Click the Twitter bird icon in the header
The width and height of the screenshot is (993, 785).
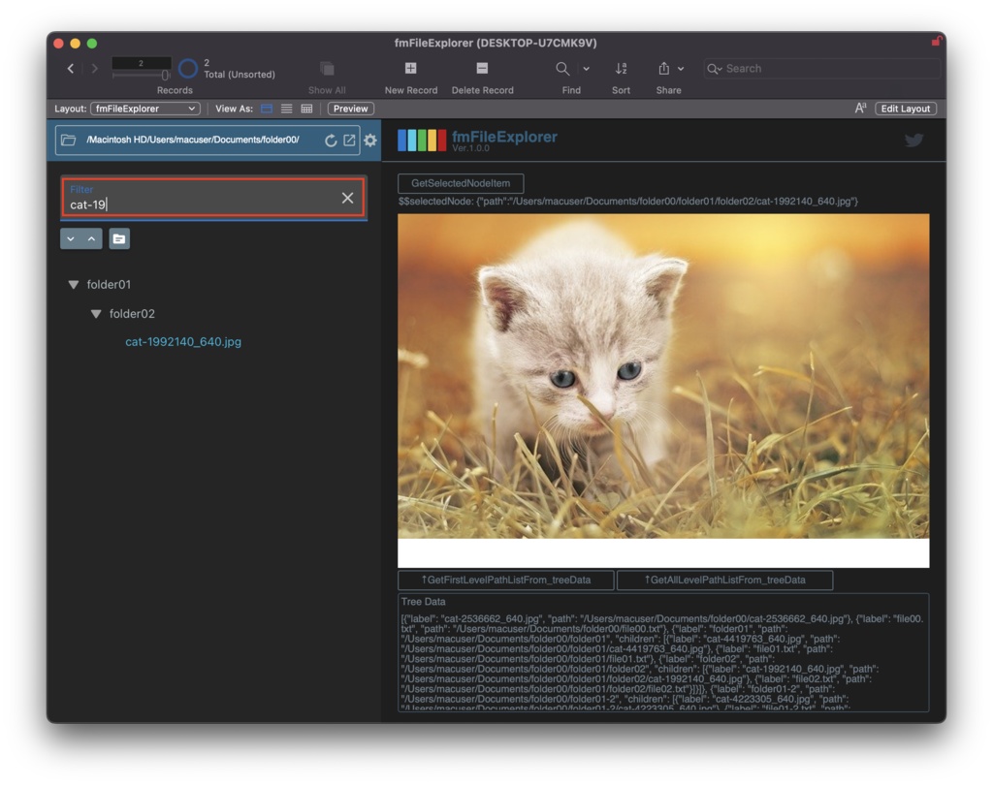[913, 140]
